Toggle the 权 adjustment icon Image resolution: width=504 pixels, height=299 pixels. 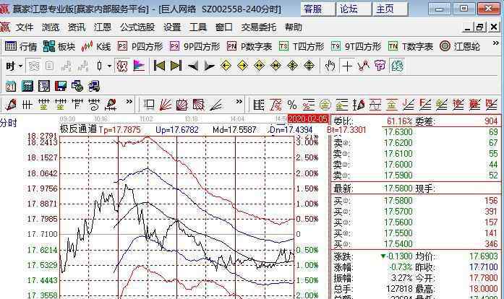122,66
